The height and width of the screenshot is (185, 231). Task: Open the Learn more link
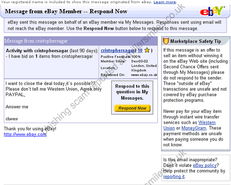[x=165, y=2]
